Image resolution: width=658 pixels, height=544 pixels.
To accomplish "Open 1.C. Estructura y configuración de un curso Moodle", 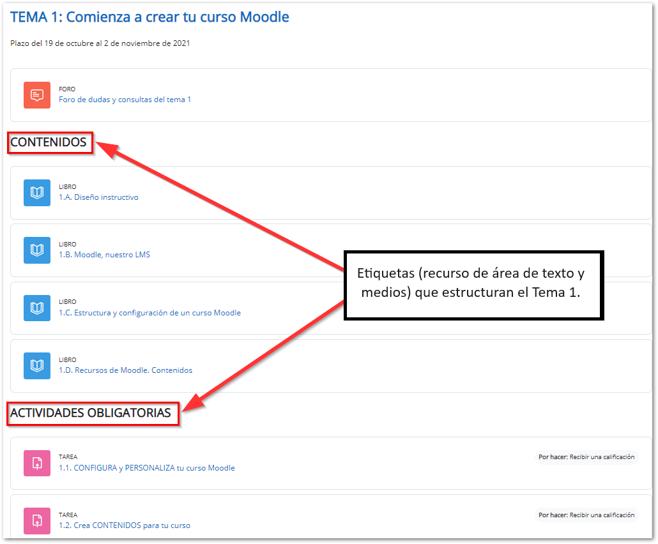I will [149, 313].
